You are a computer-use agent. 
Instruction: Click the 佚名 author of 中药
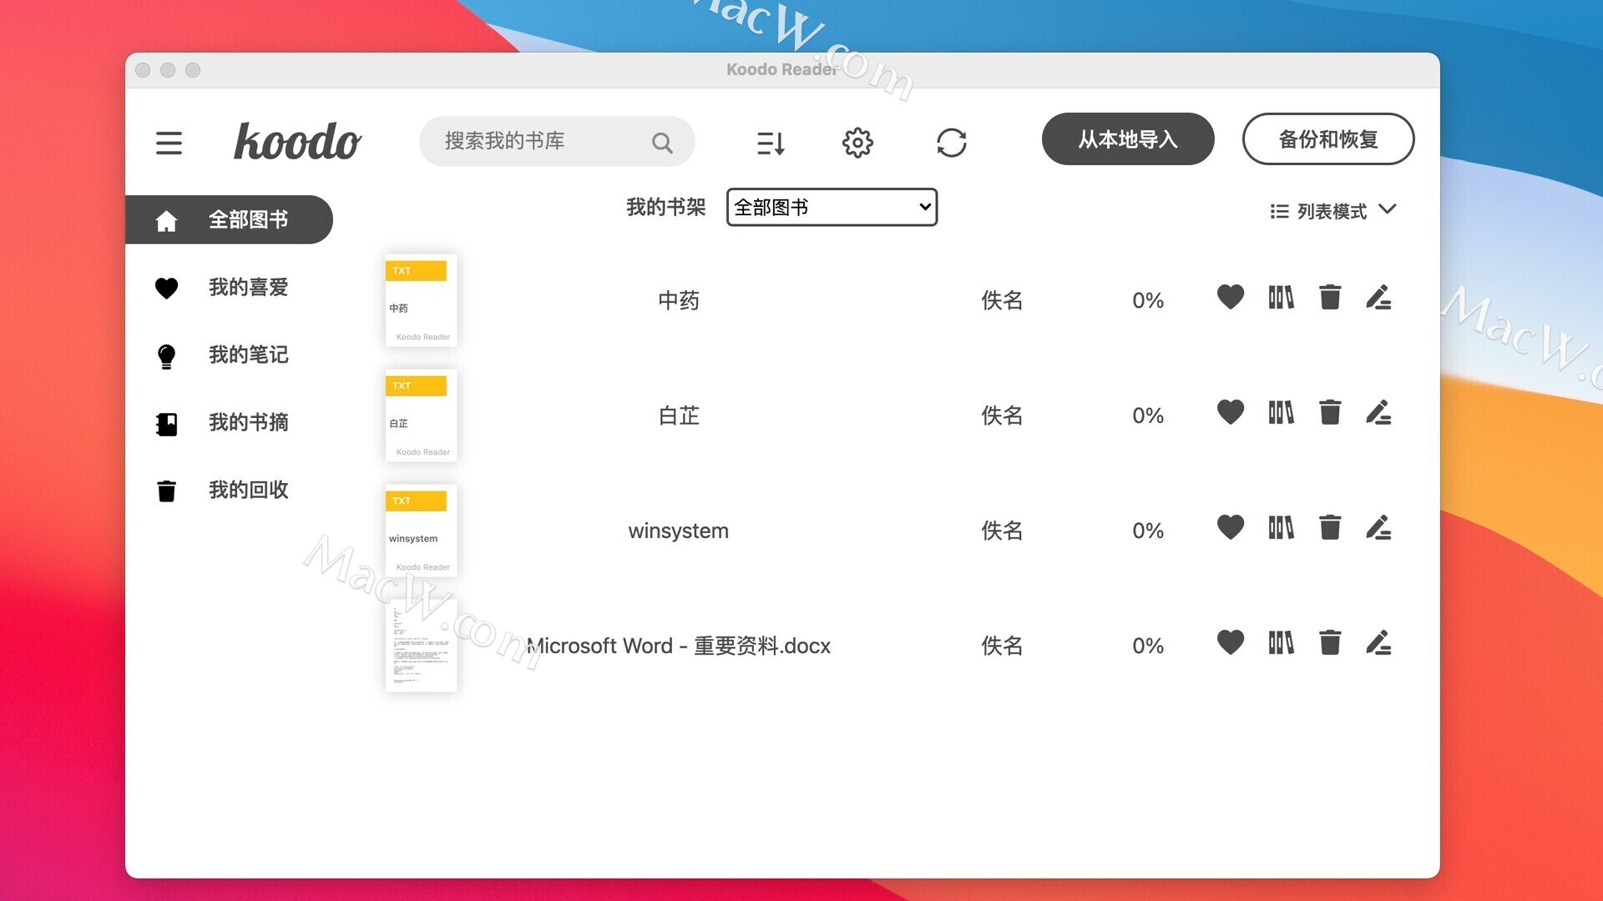pos(1002,300)
